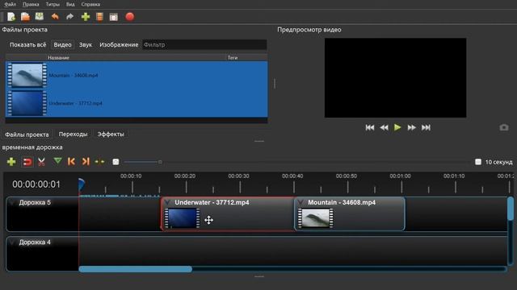
Task: Click the zoom in icon beside 10 секунд
Action: [478, 162]
